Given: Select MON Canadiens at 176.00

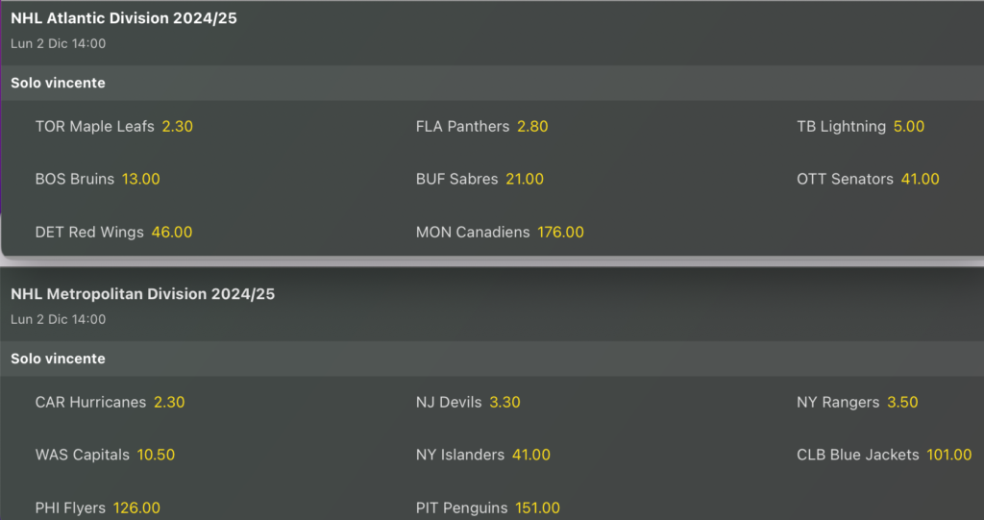Looking at the screenshot, I should (560, 233).
